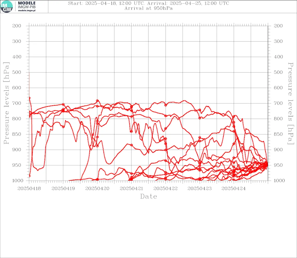Click the left axis 900 label
This screenshot has height=258, width=297.
tap(17, 150)
